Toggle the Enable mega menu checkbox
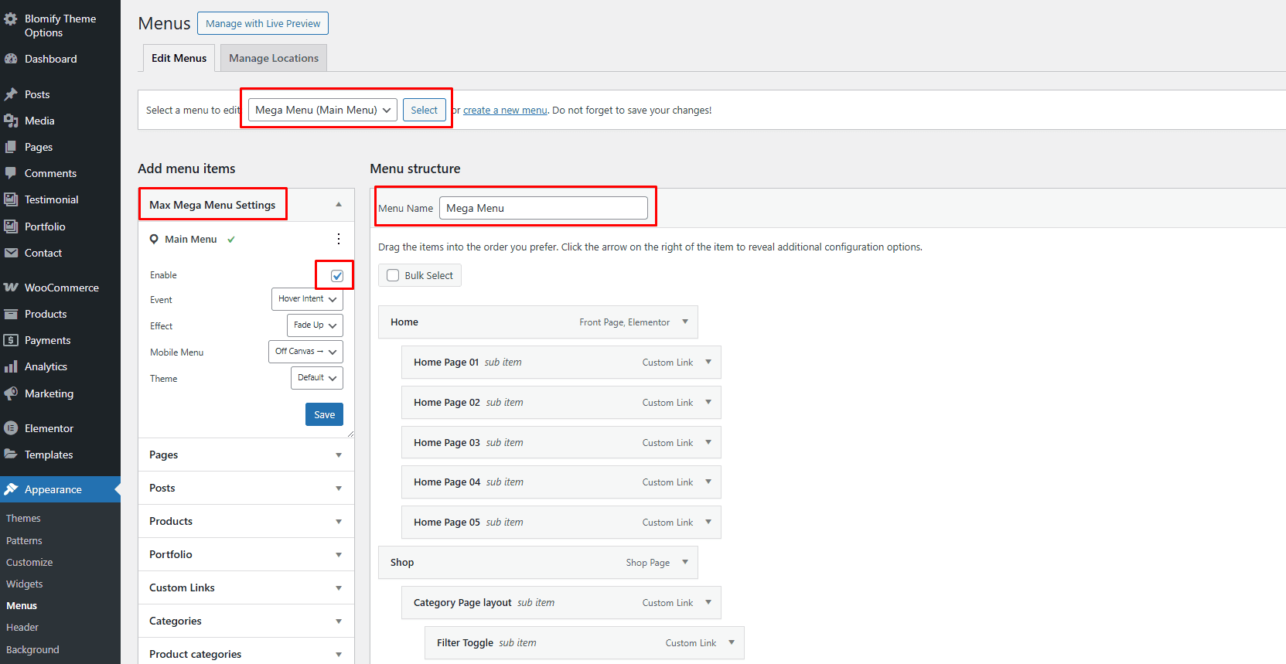Screen dimensions: 1286x664 (x=337, y=275)
